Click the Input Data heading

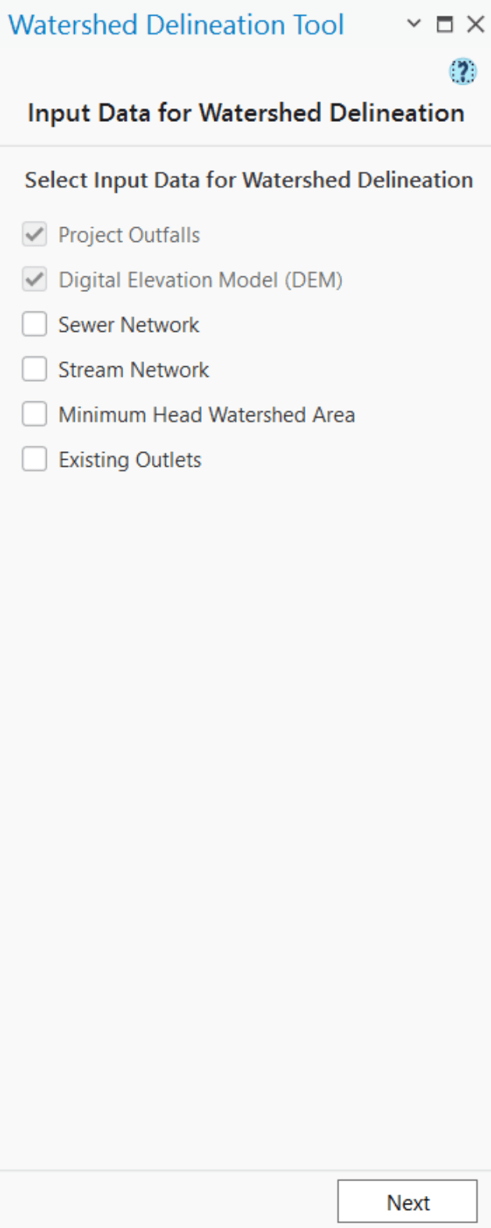(x=245, y=112)
